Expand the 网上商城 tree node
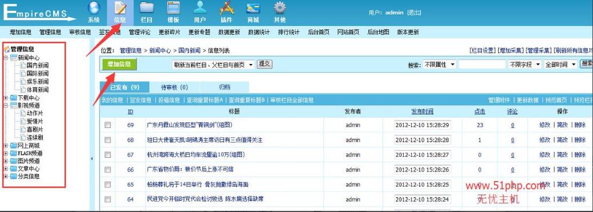 click(x=6, y=146)
